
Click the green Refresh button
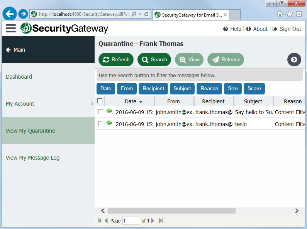116,60
